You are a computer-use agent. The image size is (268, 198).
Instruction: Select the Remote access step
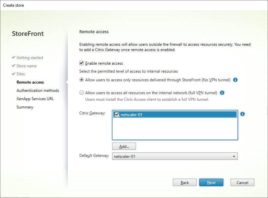30,82
